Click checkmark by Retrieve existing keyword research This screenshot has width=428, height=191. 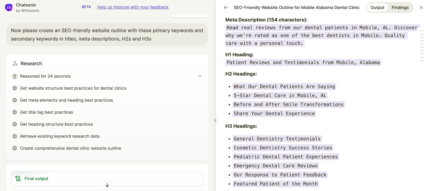(x=15, y=136)
